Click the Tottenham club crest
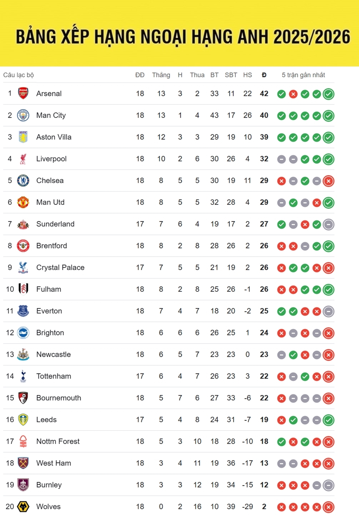 [x=23, y=376]
